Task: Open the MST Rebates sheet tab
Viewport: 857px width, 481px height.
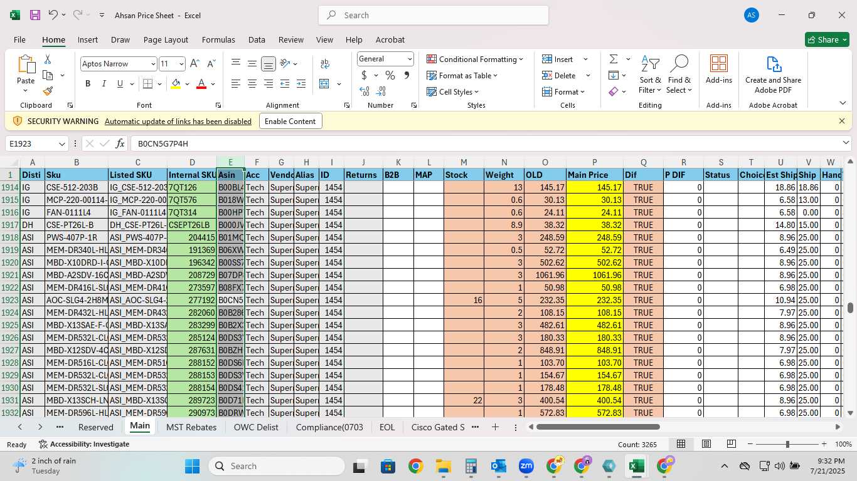Action: (x=191, y=427)
